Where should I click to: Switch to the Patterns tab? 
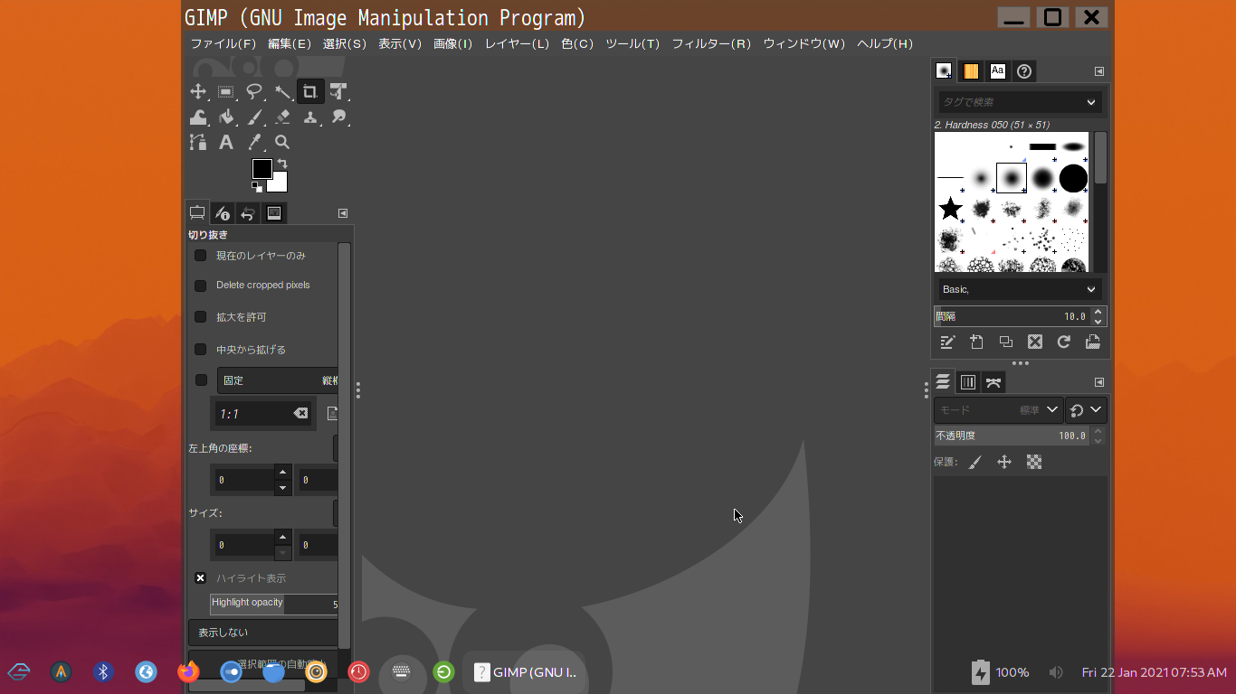971,70
